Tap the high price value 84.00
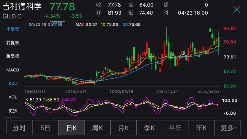 (146, 5)
